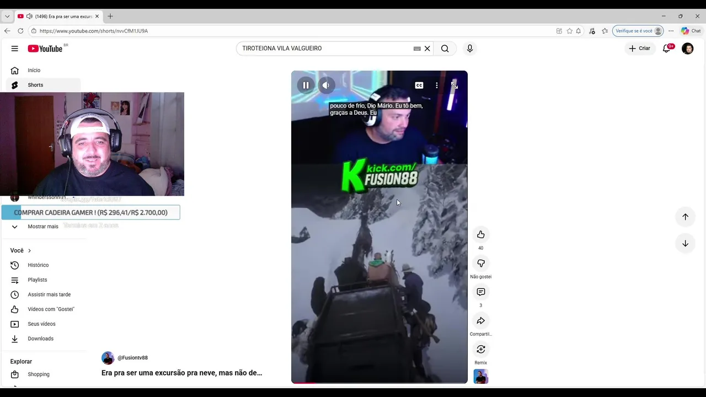Open YouTube account avatar menu
This screenshot has width=706, height=397.
tap(687, 49)
